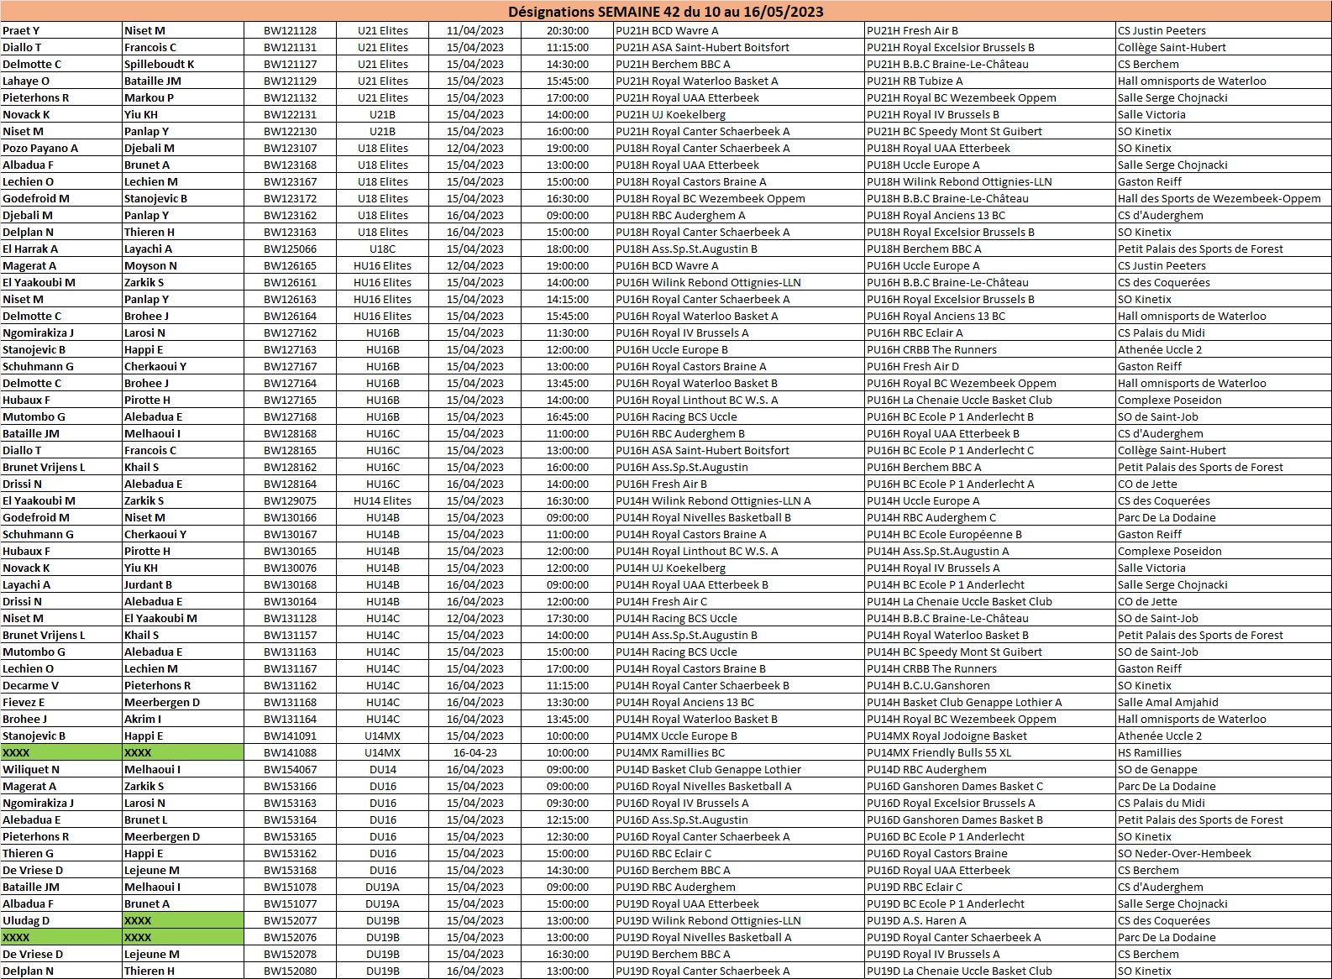Screen dimensions: 1332x979
Task: Select the U18C category cell
Action: click(382, 249)
